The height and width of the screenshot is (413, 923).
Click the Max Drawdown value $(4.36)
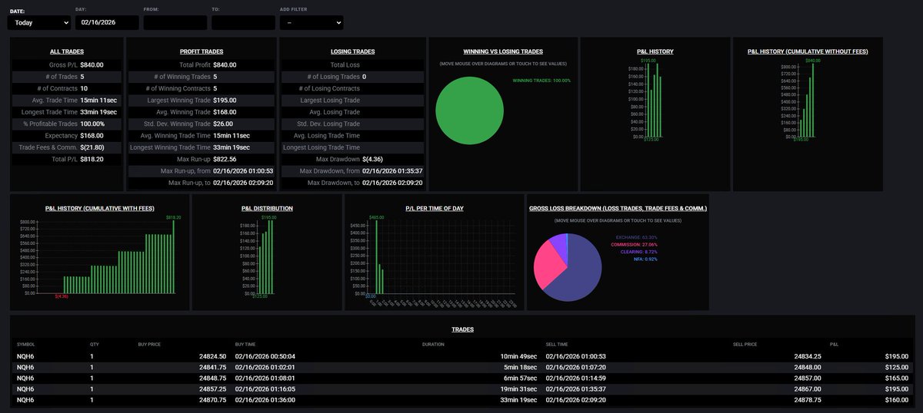click(373, 159)
